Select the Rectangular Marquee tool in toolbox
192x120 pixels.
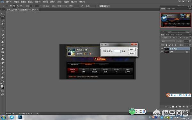pyautogui.click(x=3, y=17)
